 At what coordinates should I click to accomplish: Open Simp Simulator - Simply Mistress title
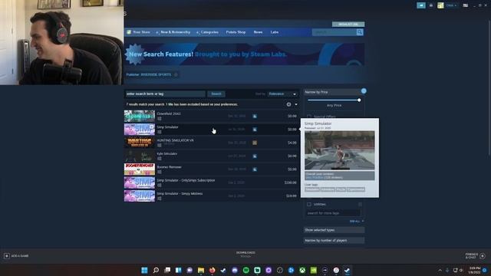tap(180, 194)
